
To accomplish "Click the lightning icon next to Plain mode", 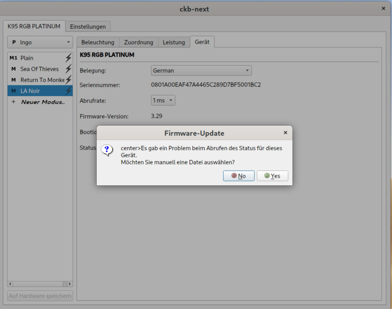I will coord(68,58).
